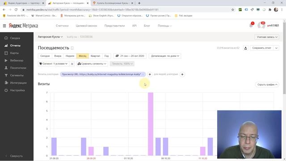
Task: Open user avatar amfi1981
Action: tap(261, 25)
